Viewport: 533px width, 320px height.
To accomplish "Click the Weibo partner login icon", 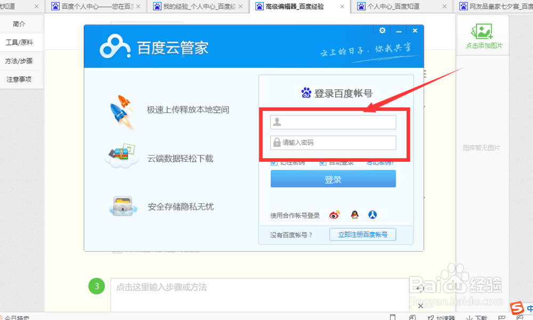I will coord(334,215).
